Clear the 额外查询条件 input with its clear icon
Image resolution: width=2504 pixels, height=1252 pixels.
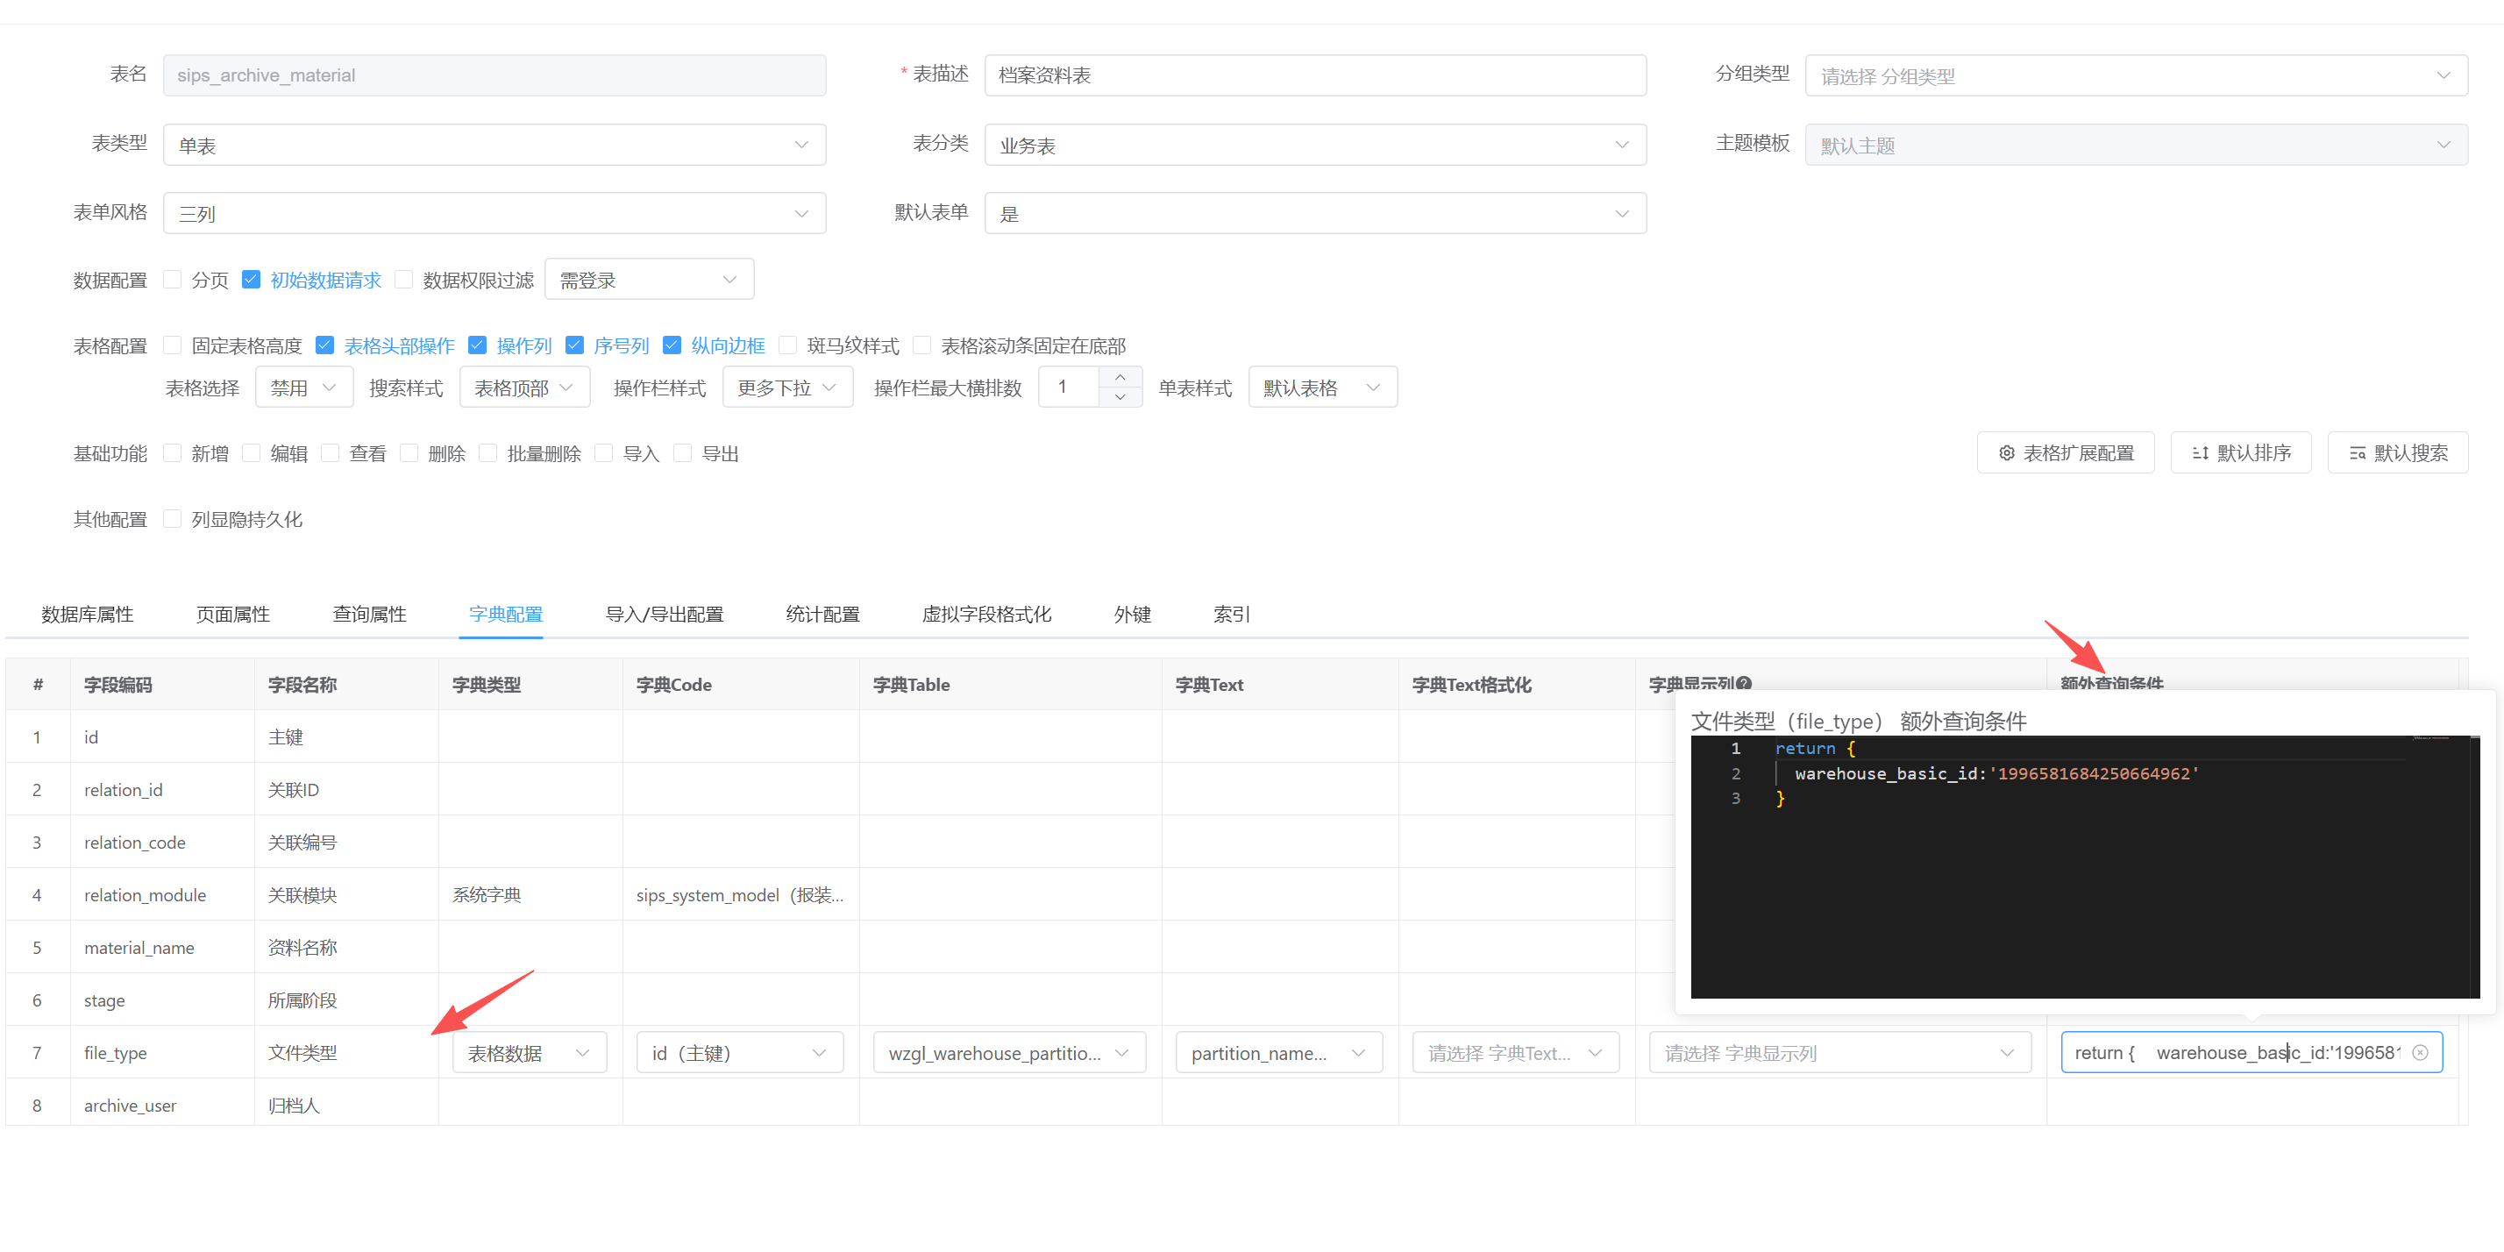[x=2421, y=1053]
